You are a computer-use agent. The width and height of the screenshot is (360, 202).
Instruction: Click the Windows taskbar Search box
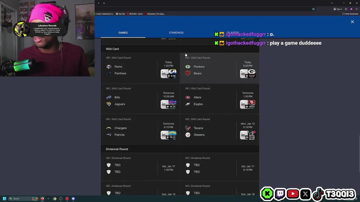(x=24, y=199)
